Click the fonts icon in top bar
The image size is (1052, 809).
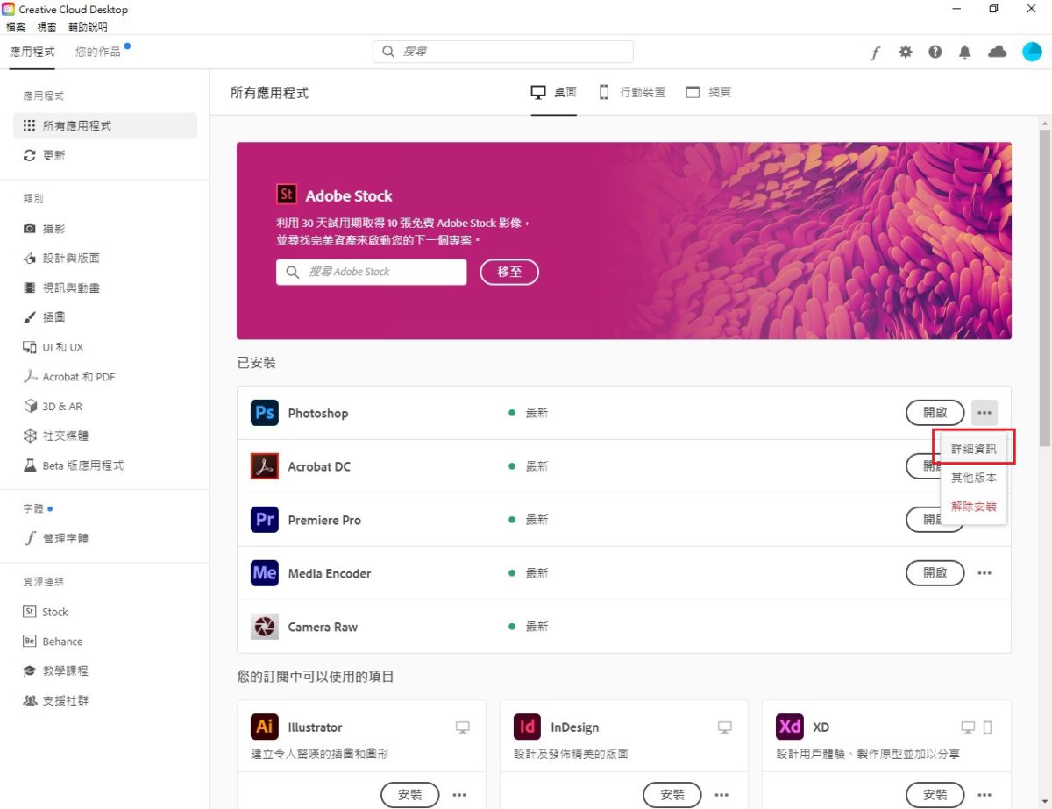tap(874, 53)
